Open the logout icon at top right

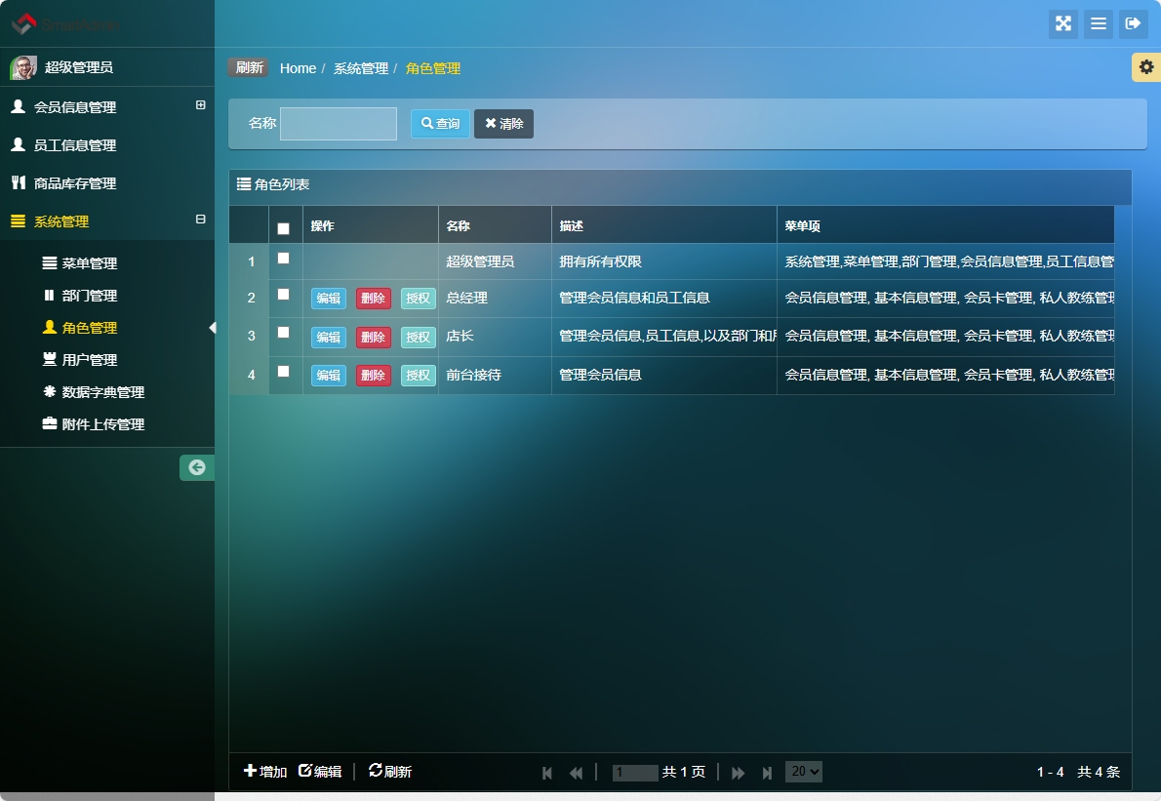click(x=1134, y=23)
